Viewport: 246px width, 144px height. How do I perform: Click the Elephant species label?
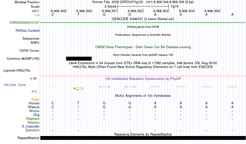tap(33, 118)
